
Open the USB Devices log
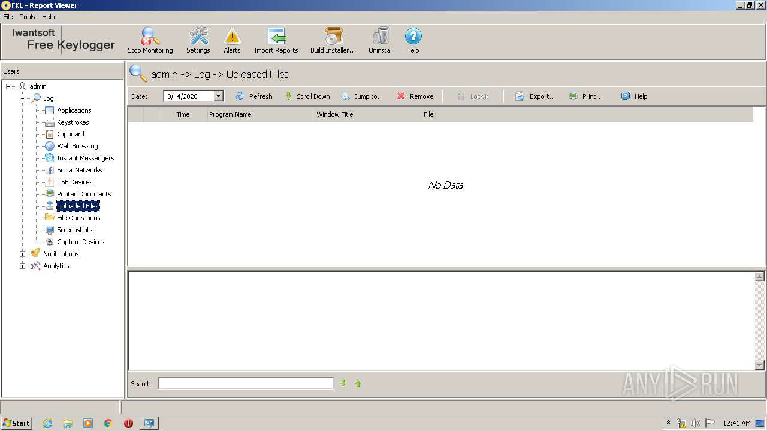pos(74,182)
